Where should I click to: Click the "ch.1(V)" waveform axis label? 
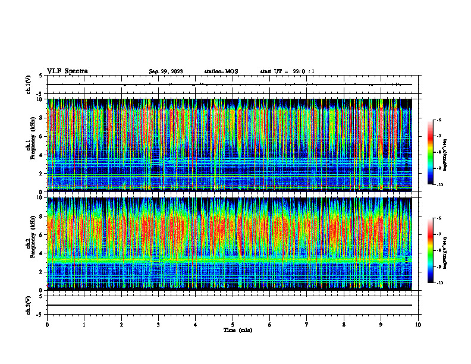pyautogui.click(x=29, y=84)
